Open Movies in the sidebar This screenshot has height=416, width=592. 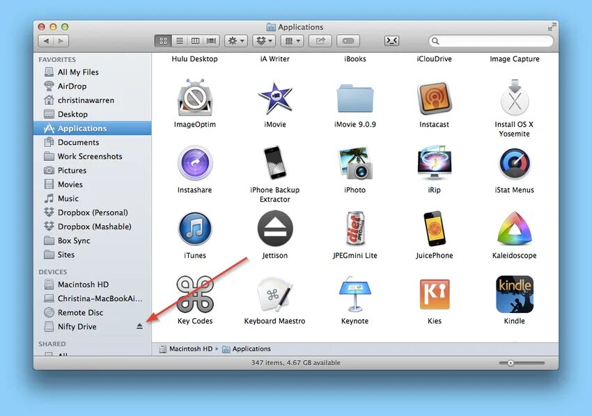point(92,185)
